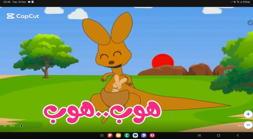
Task: Zoom out with the minus button
Action: pyautogui.click(x=248, y=125)
